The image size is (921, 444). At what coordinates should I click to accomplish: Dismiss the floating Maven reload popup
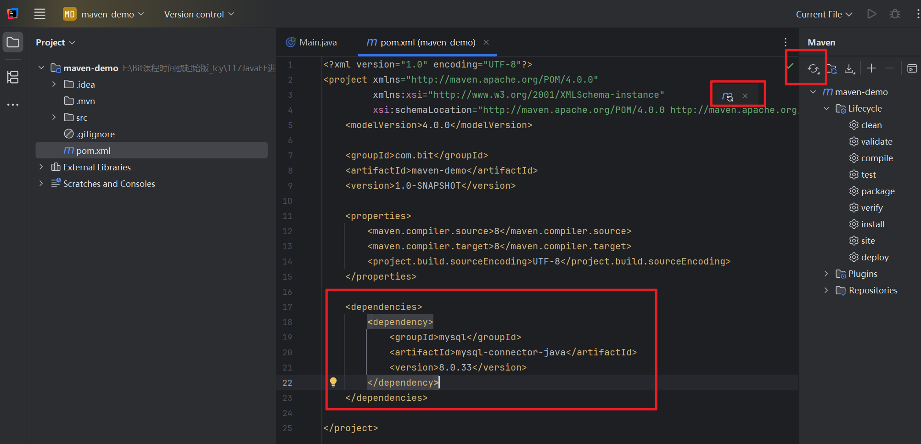click(745, 96)
